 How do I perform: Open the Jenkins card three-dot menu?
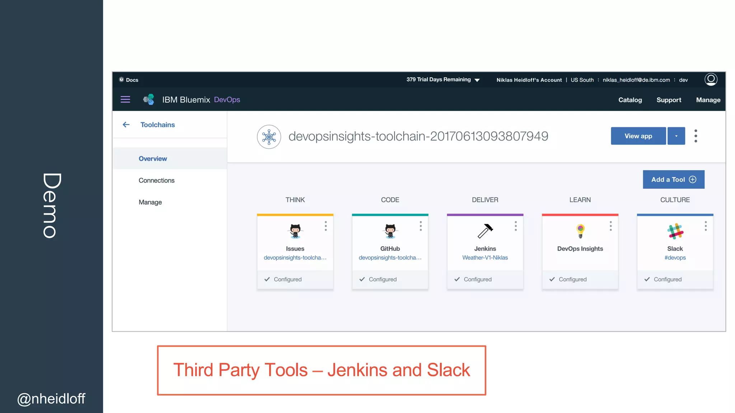(x=516, y=226)
